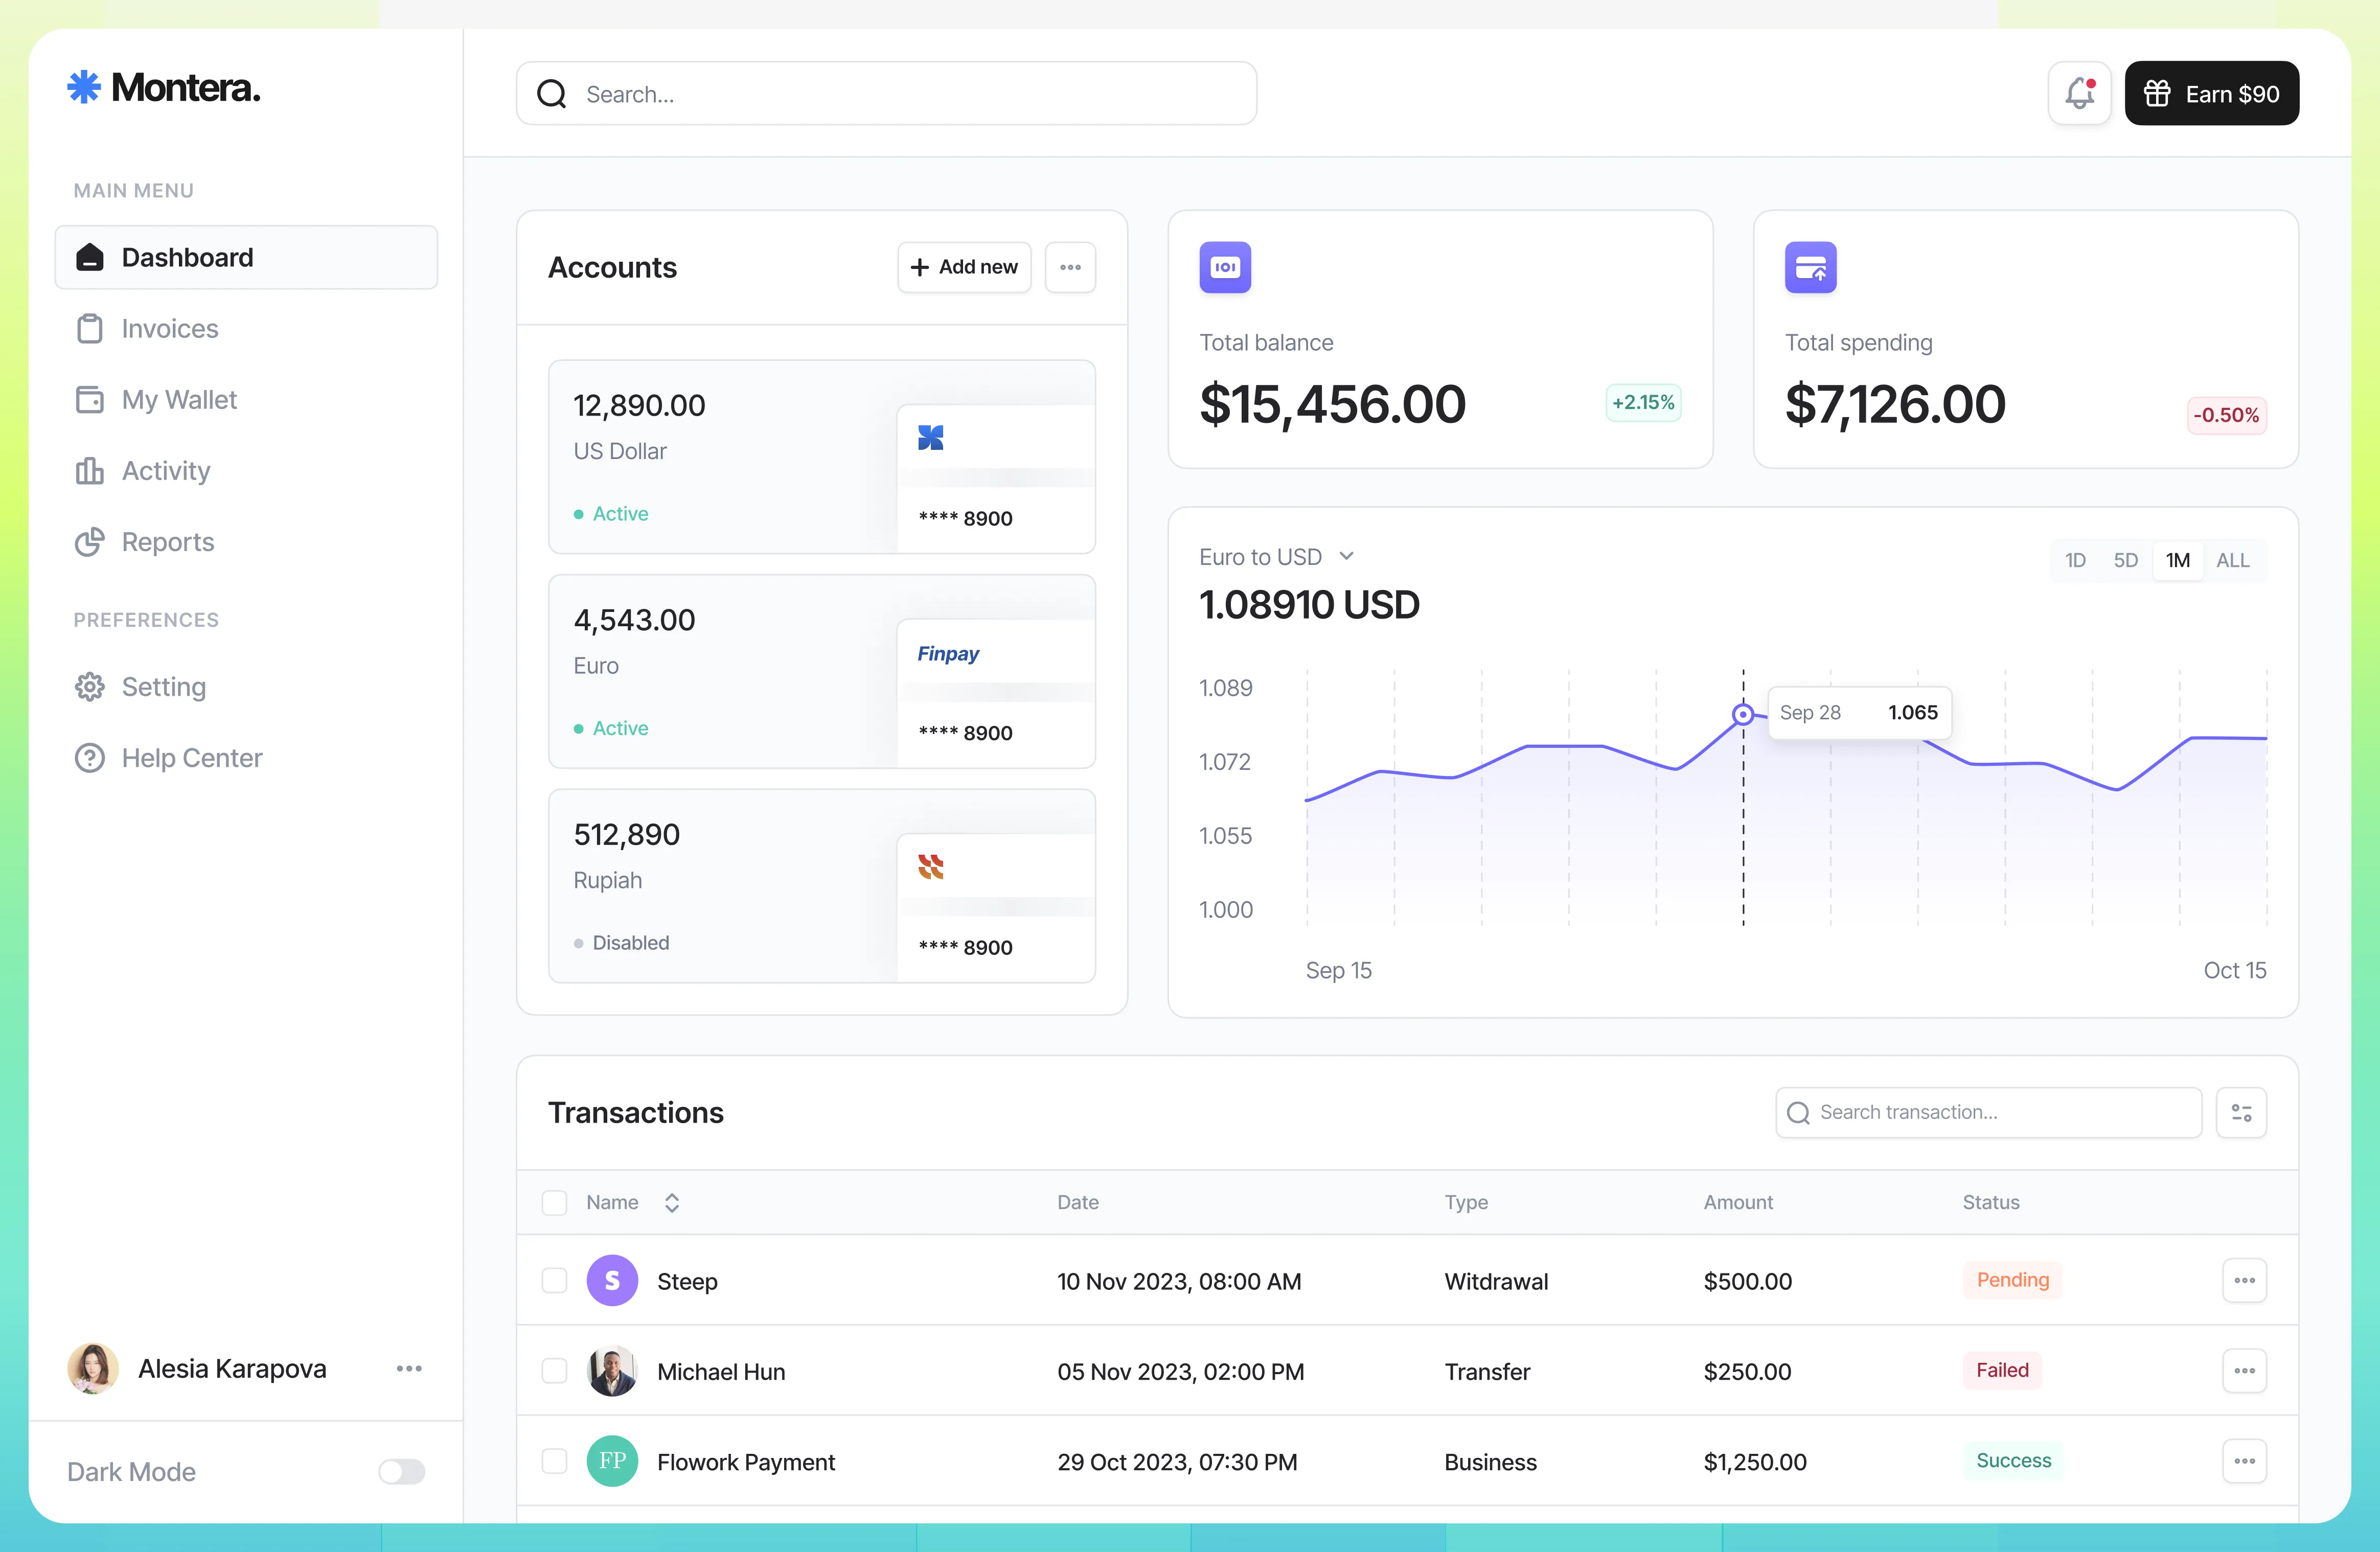The height and width of the screenshot is (1552, 2380).
Task: Click the orange logo on Rupiah card
Action: point(930,866)
